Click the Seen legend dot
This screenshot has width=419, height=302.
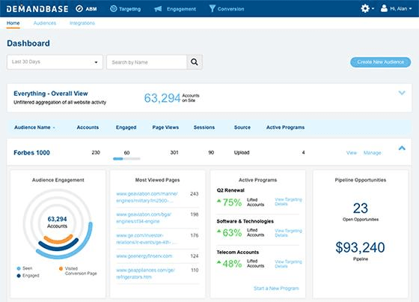click(19, 268)
